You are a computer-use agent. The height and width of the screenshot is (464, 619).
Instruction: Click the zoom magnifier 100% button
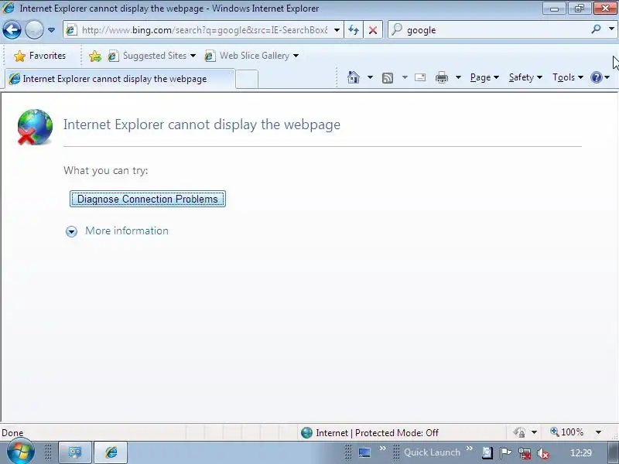(567, 432)
